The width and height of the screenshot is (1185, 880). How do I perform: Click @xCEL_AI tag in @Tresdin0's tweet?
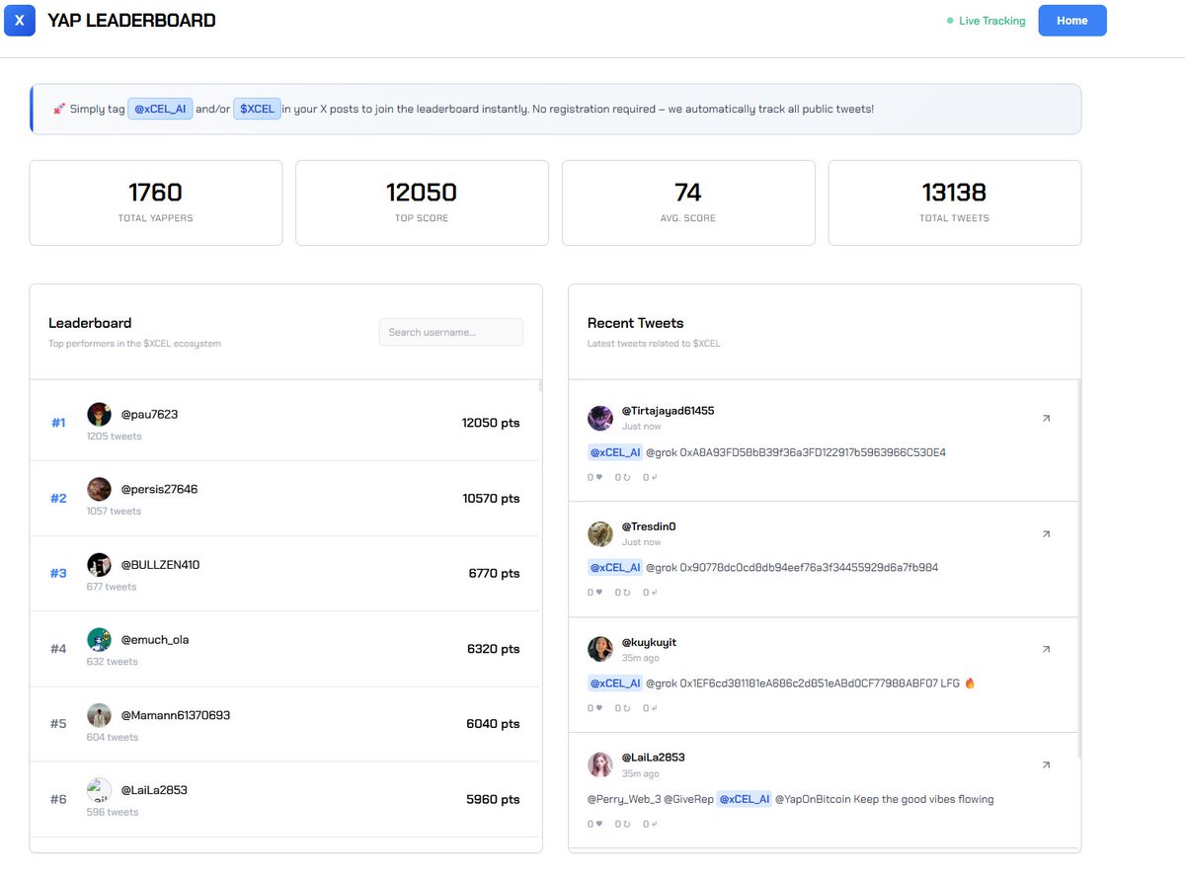point(615,568)
